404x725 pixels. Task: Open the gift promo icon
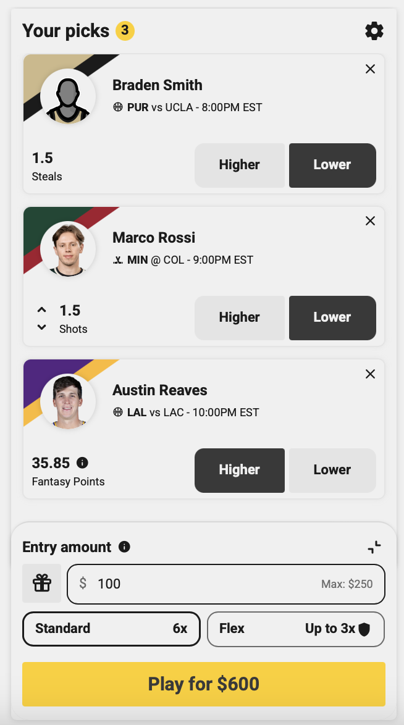[x=41, y=583]
